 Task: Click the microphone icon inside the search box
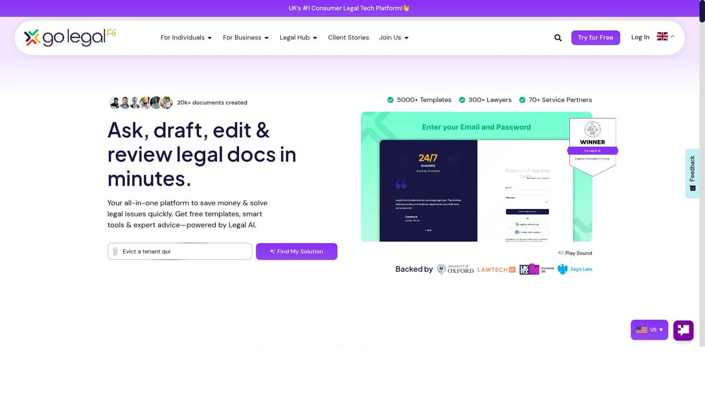pos(115,251)
